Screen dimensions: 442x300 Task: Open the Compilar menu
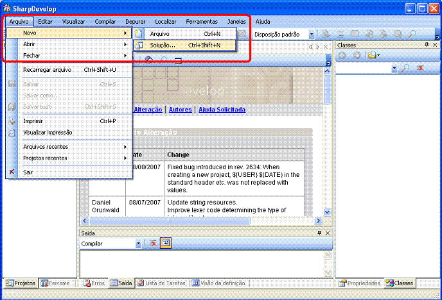pyautogui.click(x=105, y=22)
